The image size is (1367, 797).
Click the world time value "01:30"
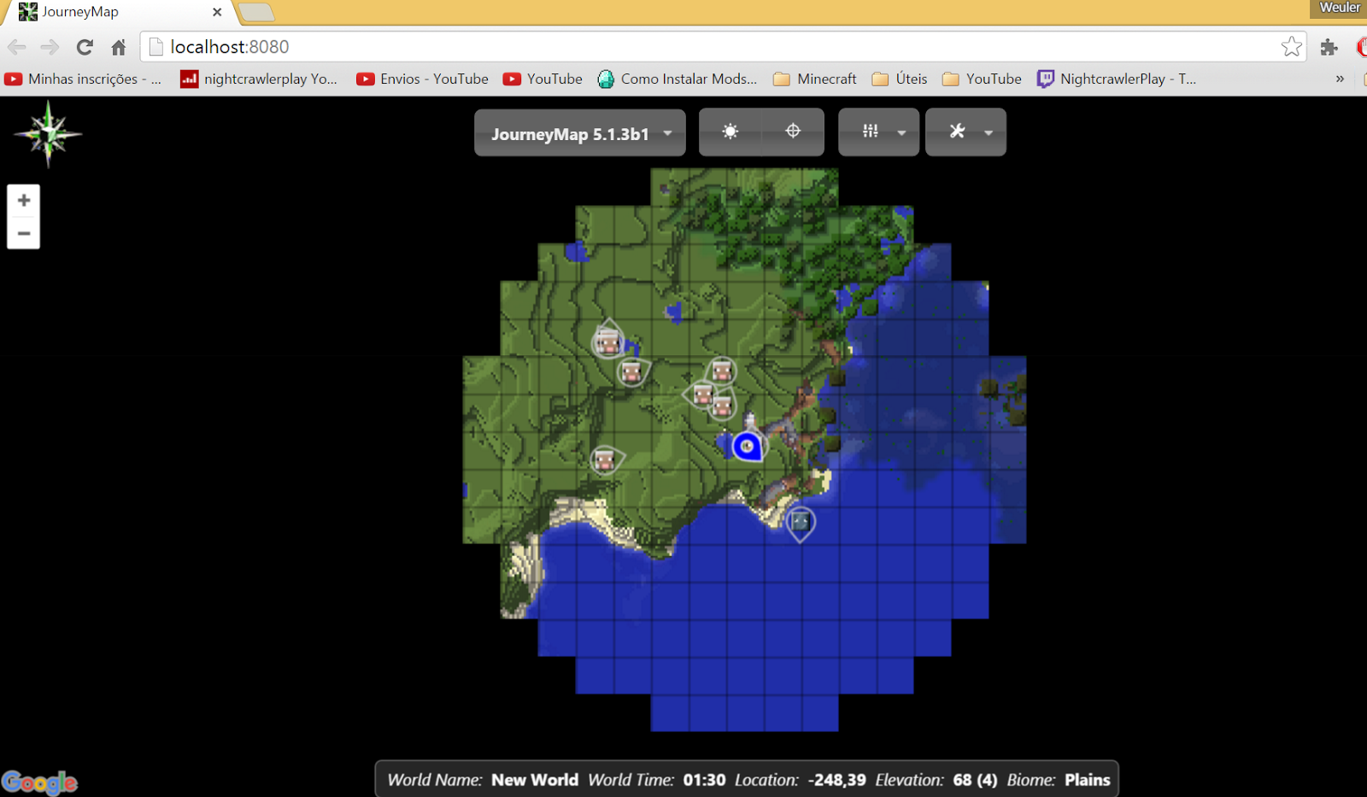704,780
